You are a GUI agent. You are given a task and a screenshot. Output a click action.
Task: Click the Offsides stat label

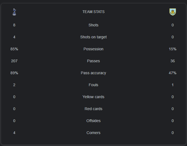pos(93,121)
